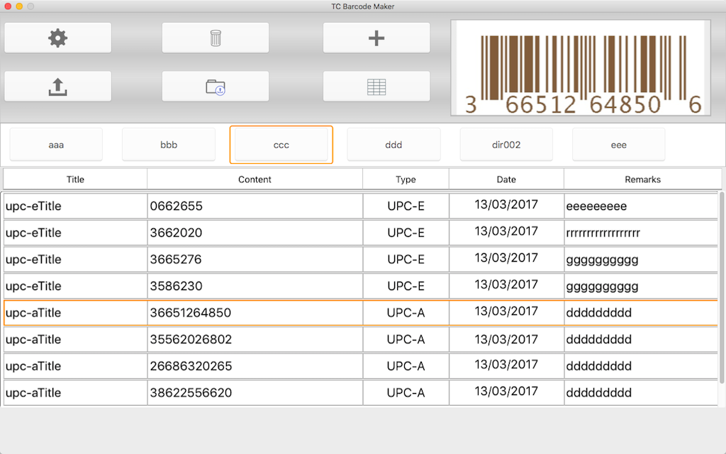This screenshot has height=454, width=726.
Task: Click the ddddddddd remarks in the 26686320265 row
Action: [x=641, y=366]
